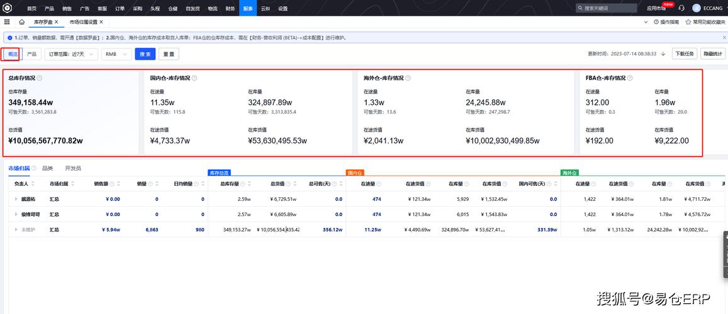The height and width of the screenshot is (314, 728).
Task: Click the 搜索 button
Action: point(145,54)
